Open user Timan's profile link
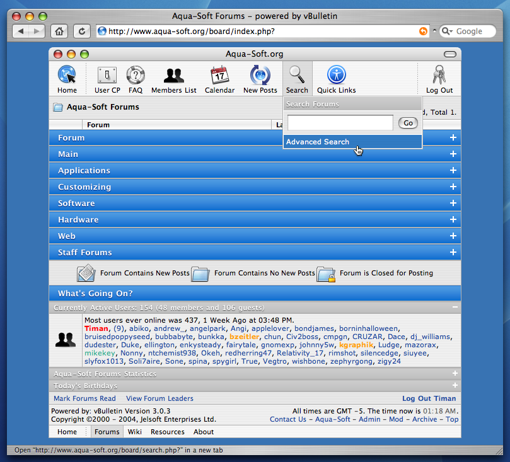The image size is (510, 462). [96, 328]
